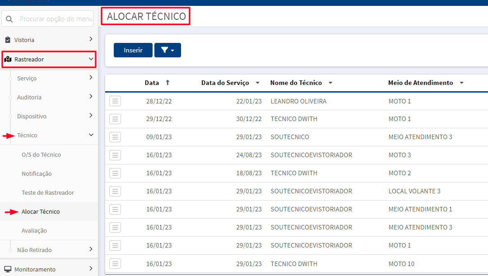This screenshot has height=276, width=488.
Task: Click the Rastreador map icon
Action: (8, 59)
